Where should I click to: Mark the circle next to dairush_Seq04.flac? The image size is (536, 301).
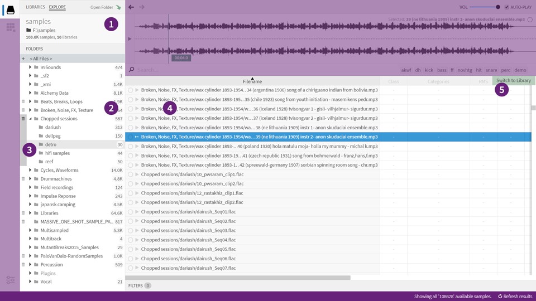[x=130, y=240]
